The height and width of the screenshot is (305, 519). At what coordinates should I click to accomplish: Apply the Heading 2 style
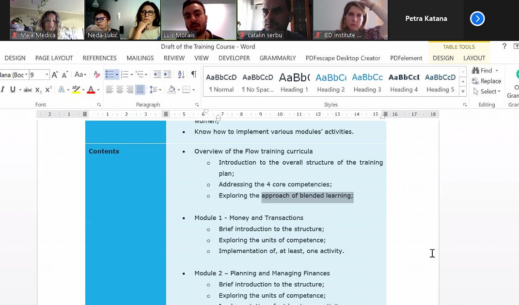[330, 81]
